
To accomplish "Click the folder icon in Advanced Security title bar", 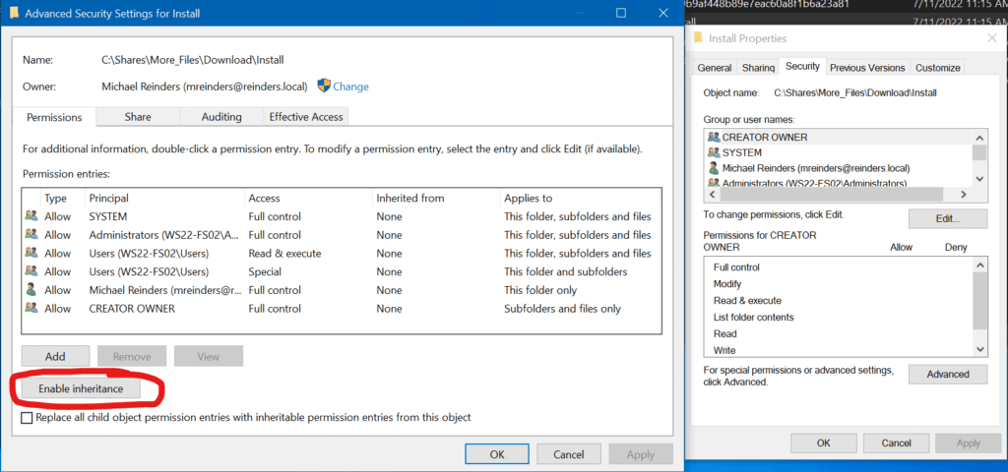I will point(14,12).
